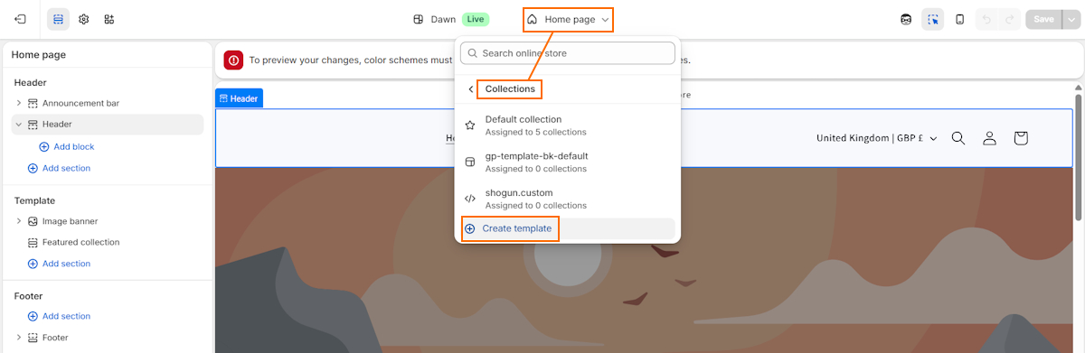This screenshot has width=1085, height=353.
Task: Click the red alert icon in banner
Action: tap(233, 60)
